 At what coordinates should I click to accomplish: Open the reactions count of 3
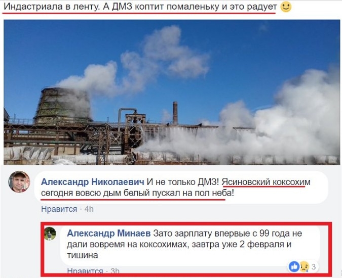314,267
